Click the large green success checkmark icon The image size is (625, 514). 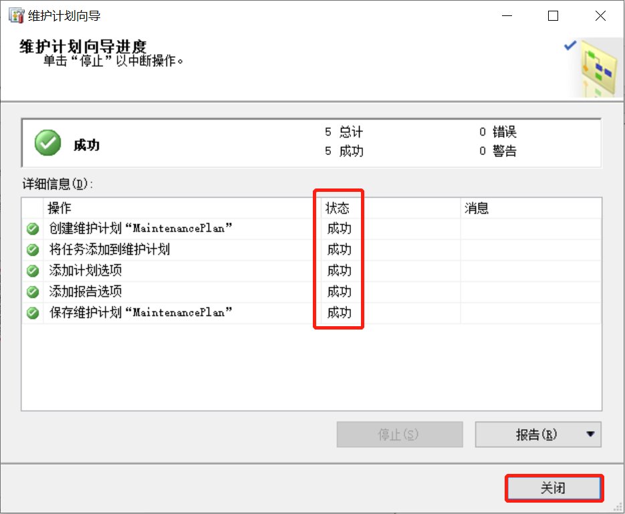[x=48, y=142]
